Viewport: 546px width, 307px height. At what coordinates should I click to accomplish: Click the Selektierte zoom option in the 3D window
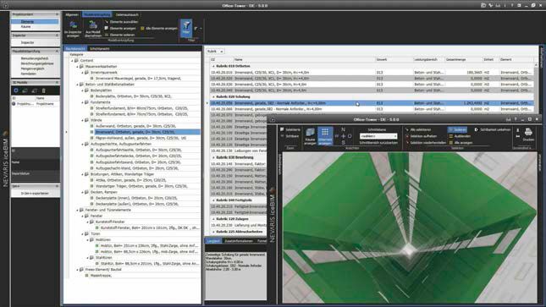[290, 130]
